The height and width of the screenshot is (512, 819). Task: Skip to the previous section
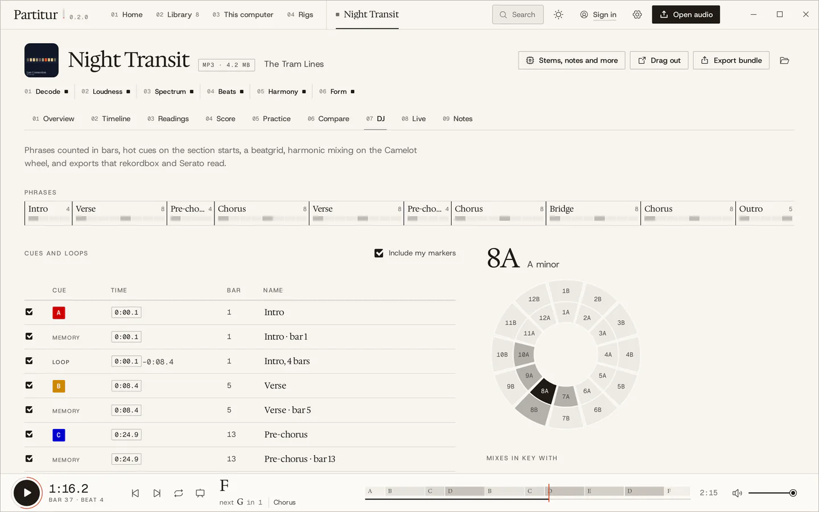click(x=135, y=493)
